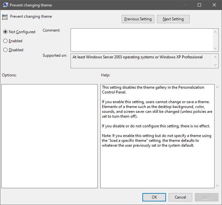Select the Not Configured radio button

point(5,32)
